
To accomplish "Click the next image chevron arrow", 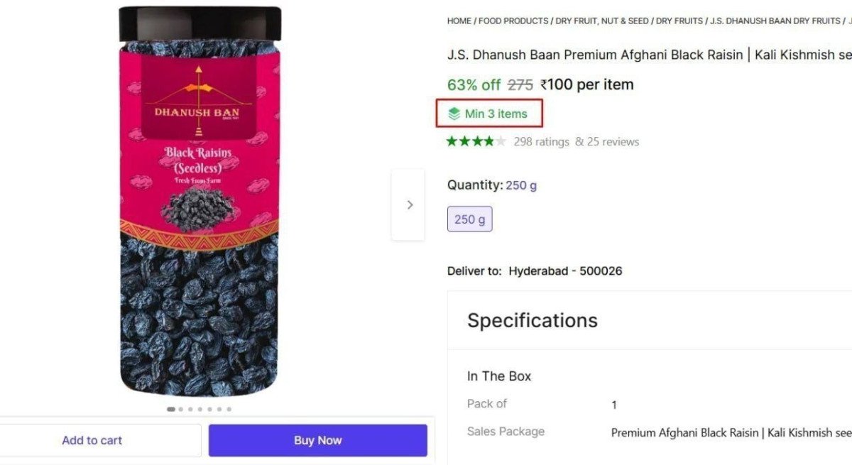I will (409, 204).
